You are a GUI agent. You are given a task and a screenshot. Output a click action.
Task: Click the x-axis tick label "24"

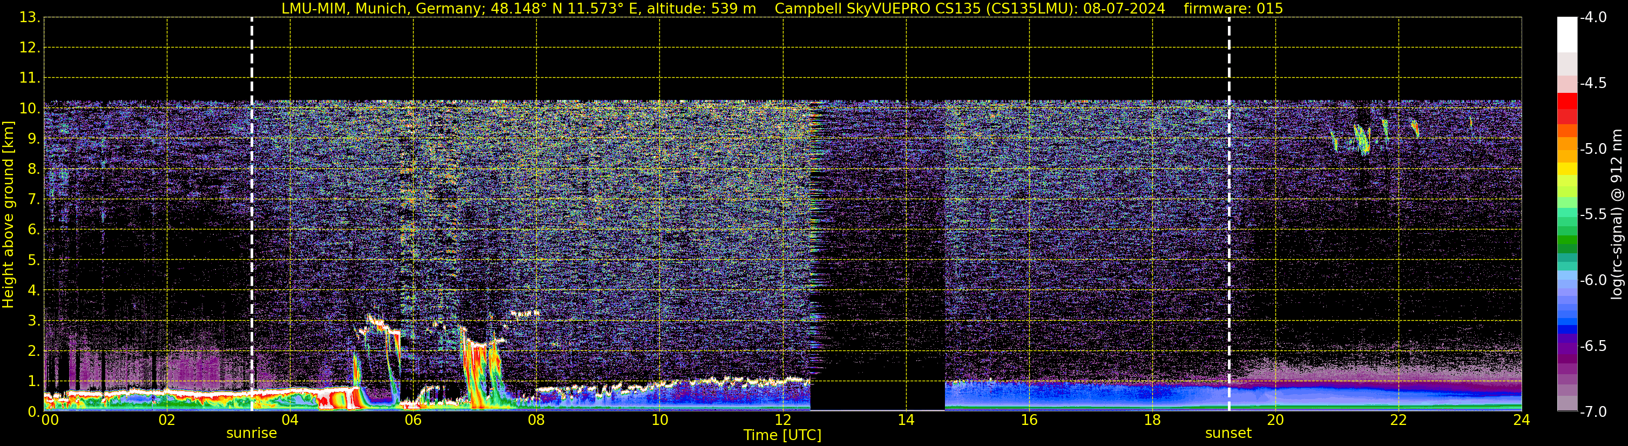tap(1521, 421)
